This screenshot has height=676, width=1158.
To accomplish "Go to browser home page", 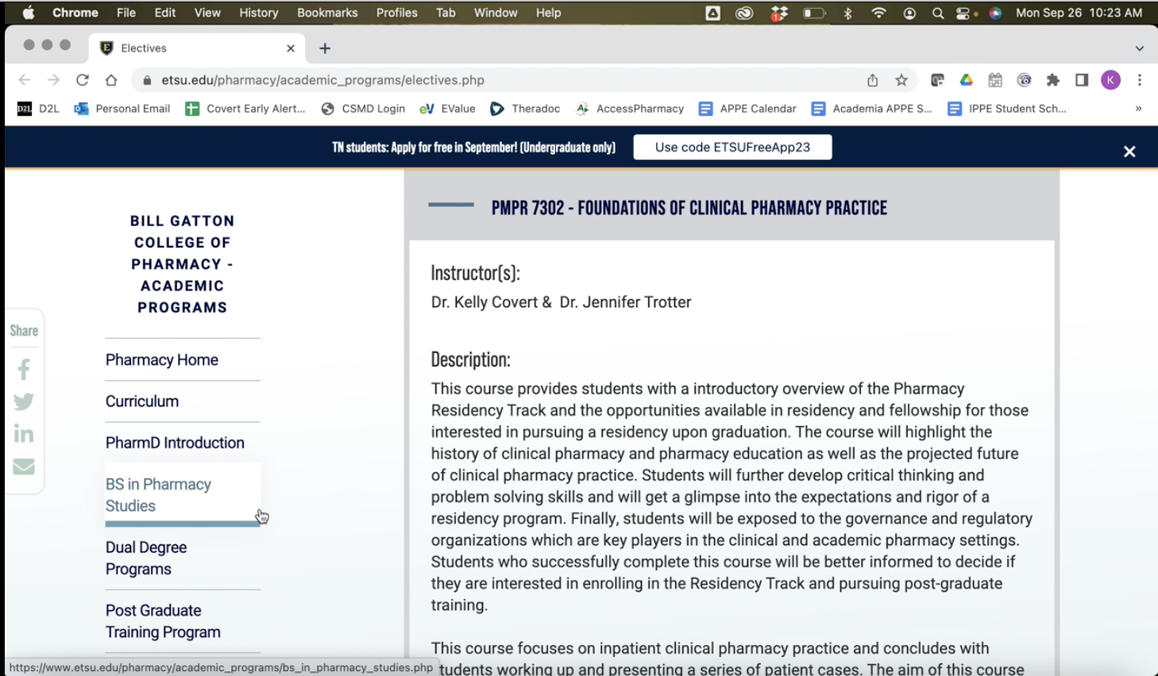I will pyautogui.click(x=111, y=80).
